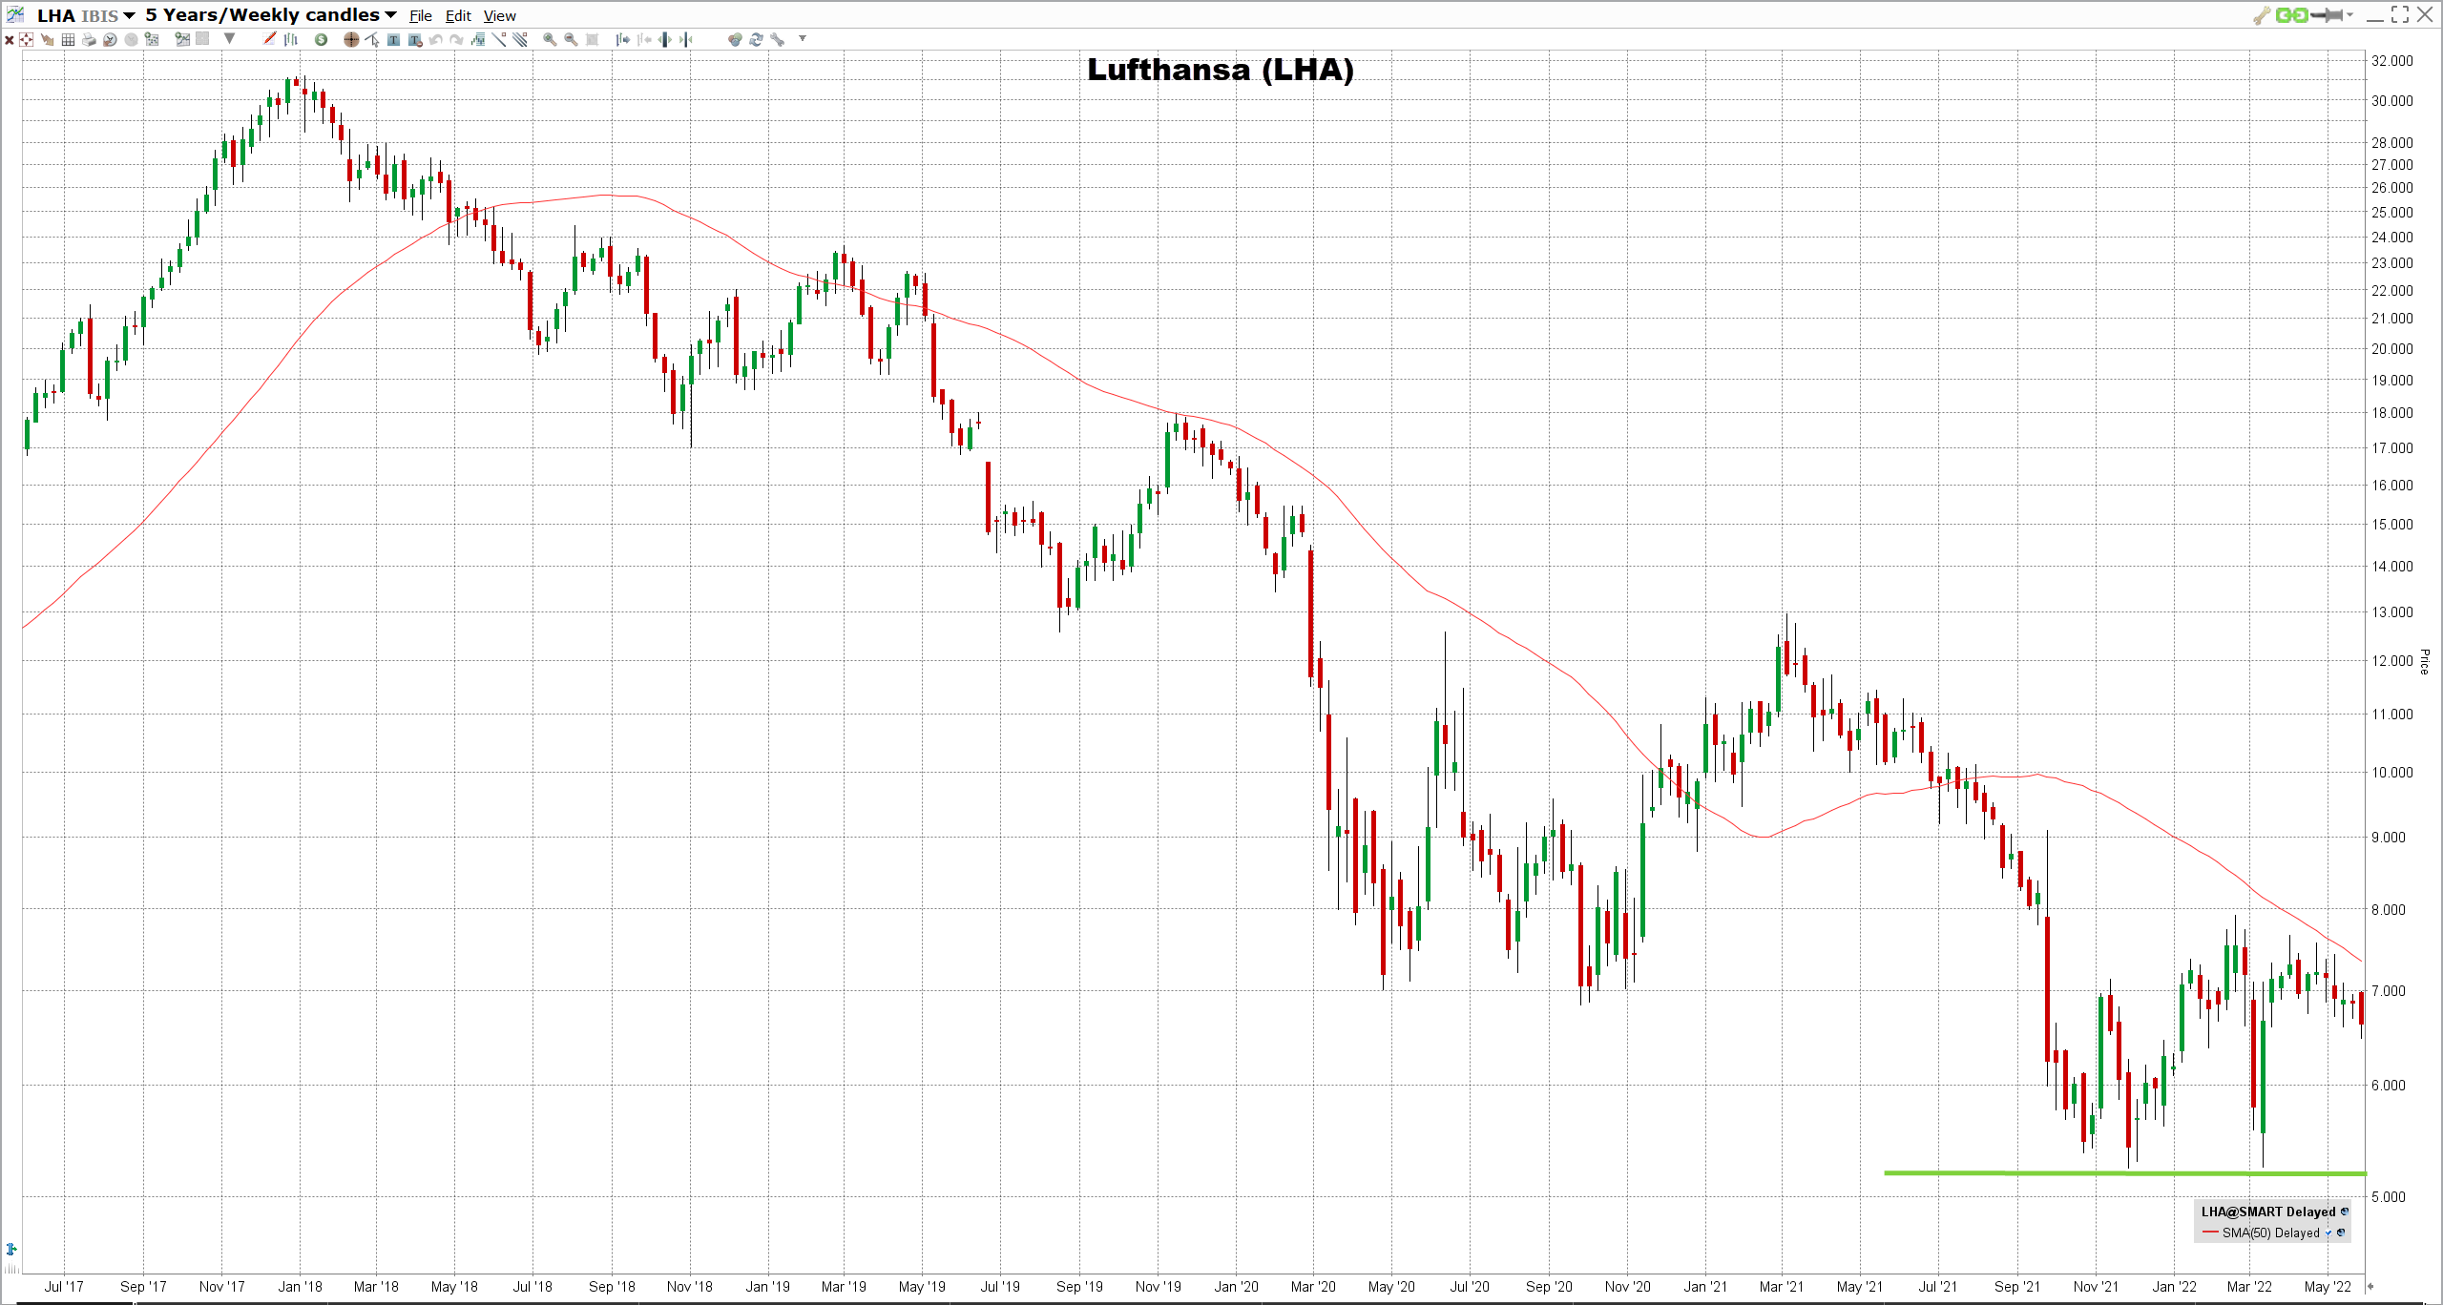2443x1305 pixels.
Task: Select the parallel lines channel tool
Action: pyautogui.click(x=520, y=39)
